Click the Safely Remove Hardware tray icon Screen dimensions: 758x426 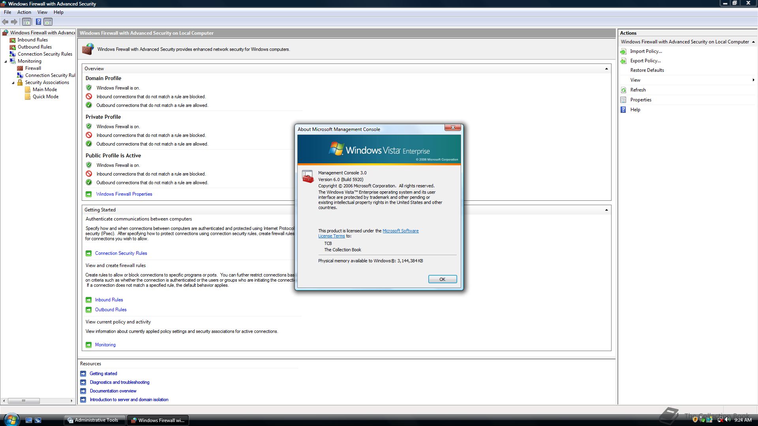click(702, 420)
